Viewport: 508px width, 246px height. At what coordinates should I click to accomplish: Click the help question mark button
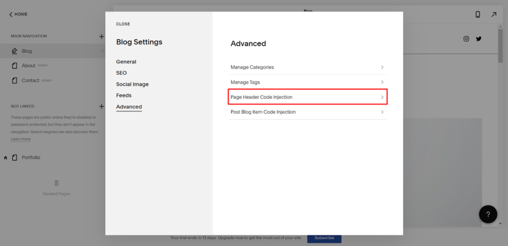click(x=488, y=214)
